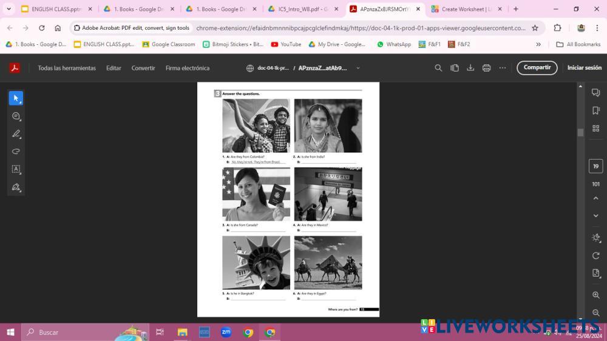Rotate the page view
The image size is (607, 341).
595,255
